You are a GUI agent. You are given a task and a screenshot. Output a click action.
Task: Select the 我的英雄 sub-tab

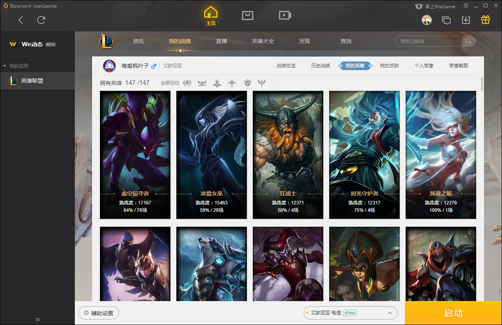click(355, 66)
